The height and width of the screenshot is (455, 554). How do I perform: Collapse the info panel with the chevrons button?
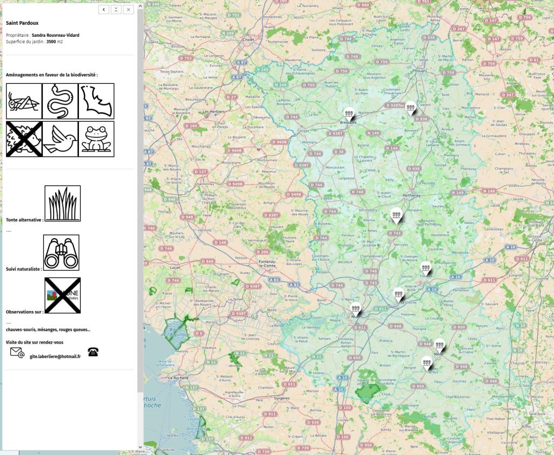pyautogui.click(x=116, y=10)
